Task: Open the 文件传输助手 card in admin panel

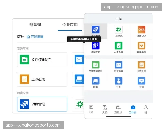Action: pyautogui.click(x=42, y=60)
